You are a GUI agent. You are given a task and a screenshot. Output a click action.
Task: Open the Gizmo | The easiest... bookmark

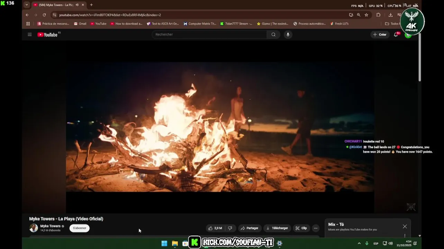coord(272,24)
